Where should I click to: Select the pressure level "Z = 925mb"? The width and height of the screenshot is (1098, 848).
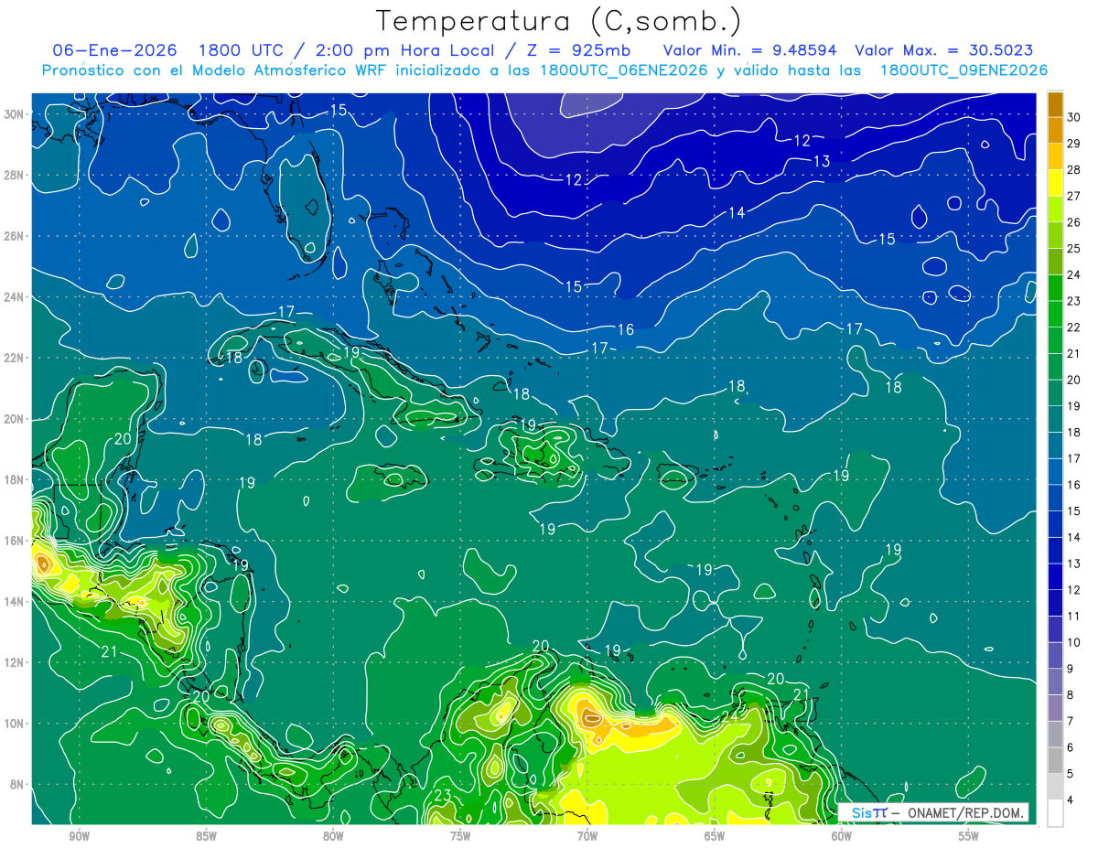pyautogui.click(x=576, y=50)
